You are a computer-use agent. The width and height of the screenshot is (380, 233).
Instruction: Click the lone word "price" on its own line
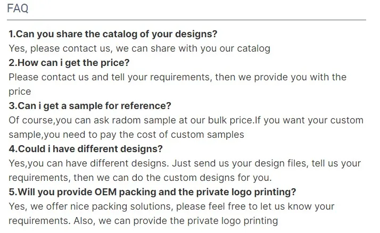tap(20, 91)
